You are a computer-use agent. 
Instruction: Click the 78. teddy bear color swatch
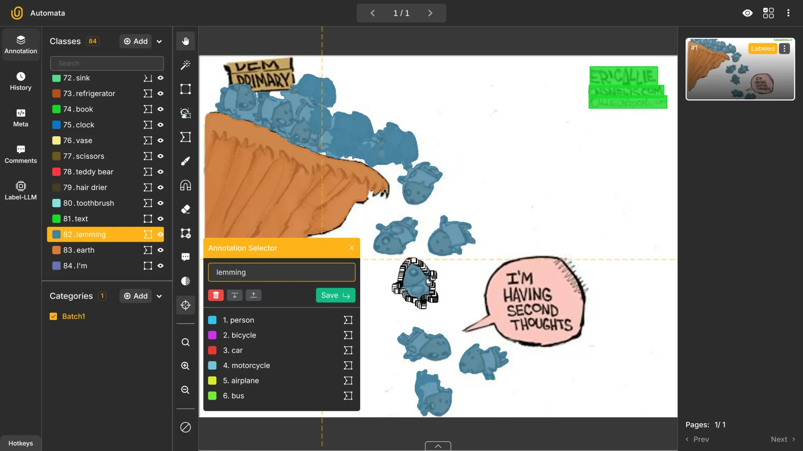click(x=57, y=172)
